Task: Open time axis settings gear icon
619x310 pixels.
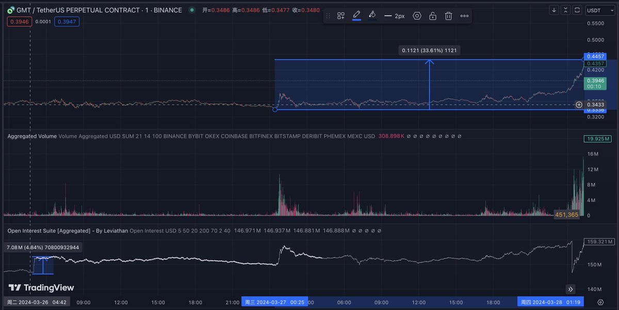Action: tap(600, 302)
